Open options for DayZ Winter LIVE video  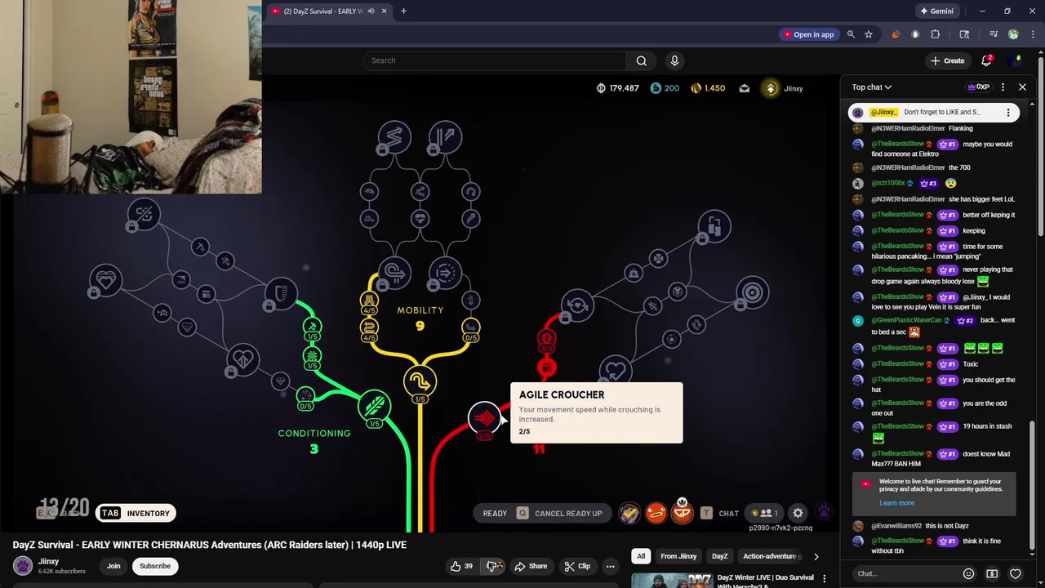[x=825, y=578]
